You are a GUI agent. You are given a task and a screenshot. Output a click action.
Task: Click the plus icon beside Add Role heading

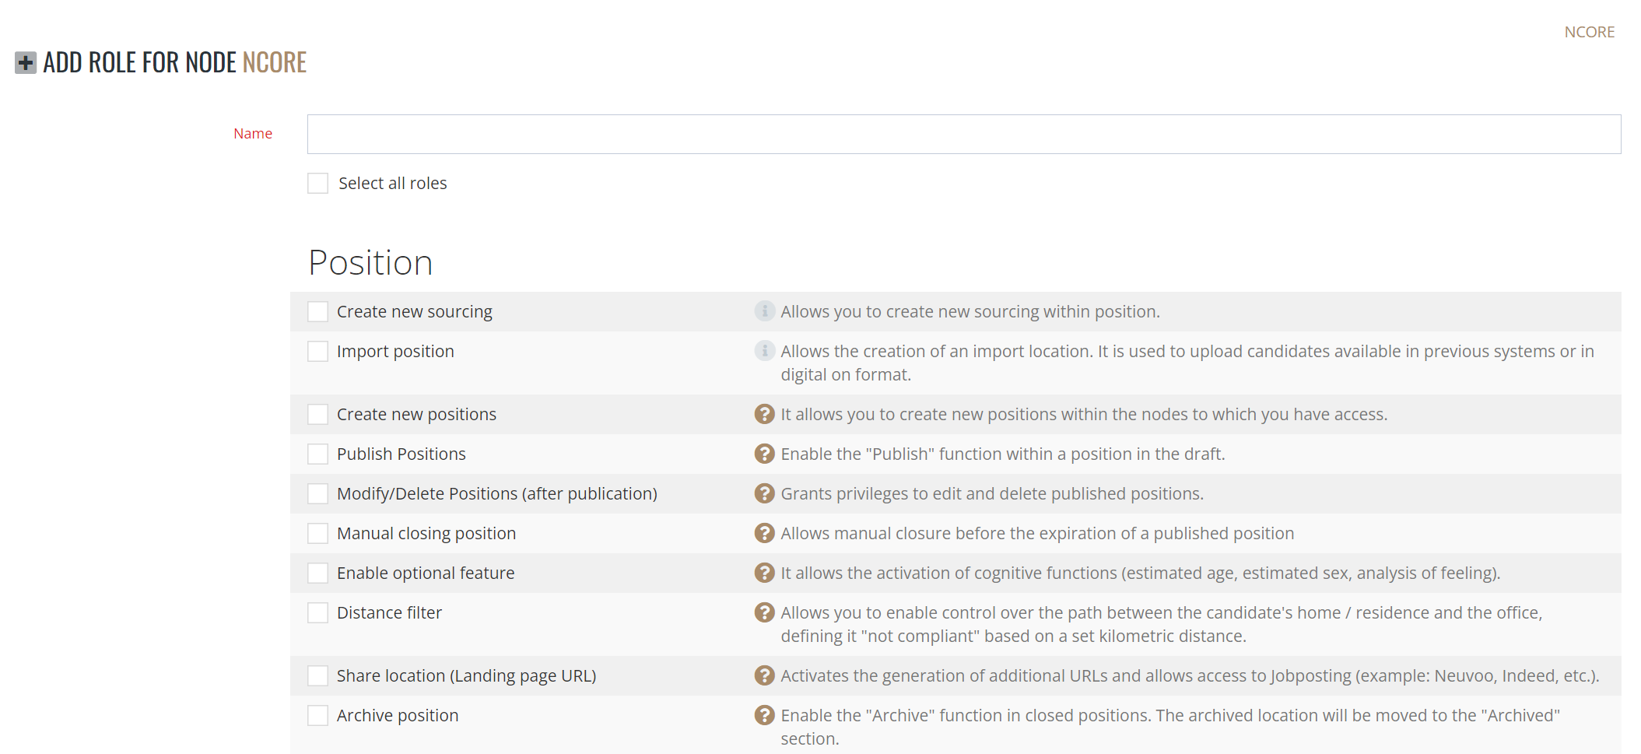click(x=26, y=63)
